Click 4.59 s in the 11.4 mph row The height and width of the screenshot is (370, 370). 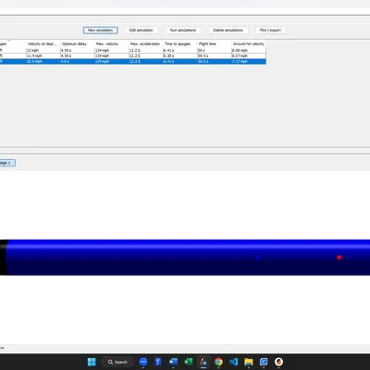pyautogui.click(x=78, y=55)
